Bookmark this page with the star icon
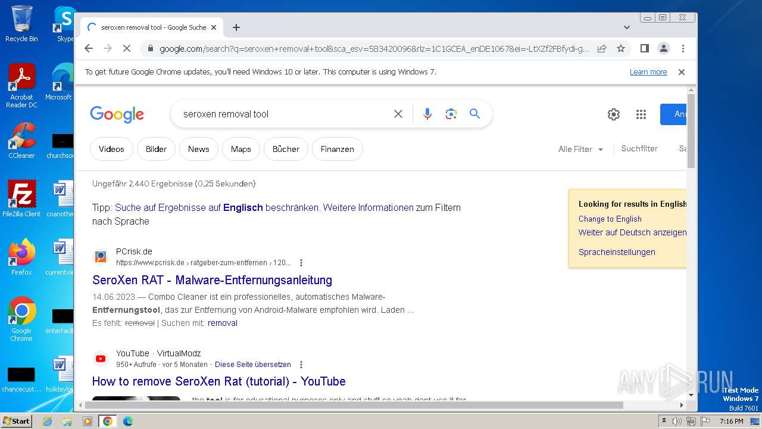The image size is (762, 429). [x=621, y=48]
